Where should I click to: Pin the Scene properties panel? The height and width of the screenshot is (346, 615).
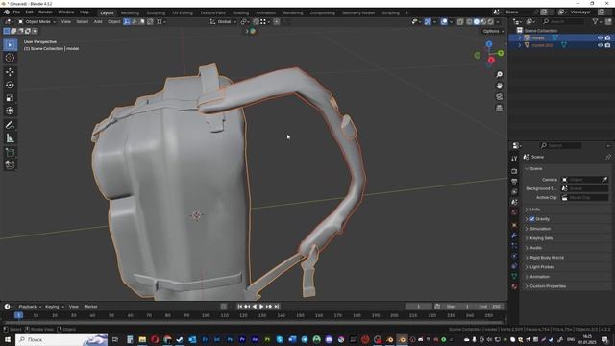coord(608,157)
